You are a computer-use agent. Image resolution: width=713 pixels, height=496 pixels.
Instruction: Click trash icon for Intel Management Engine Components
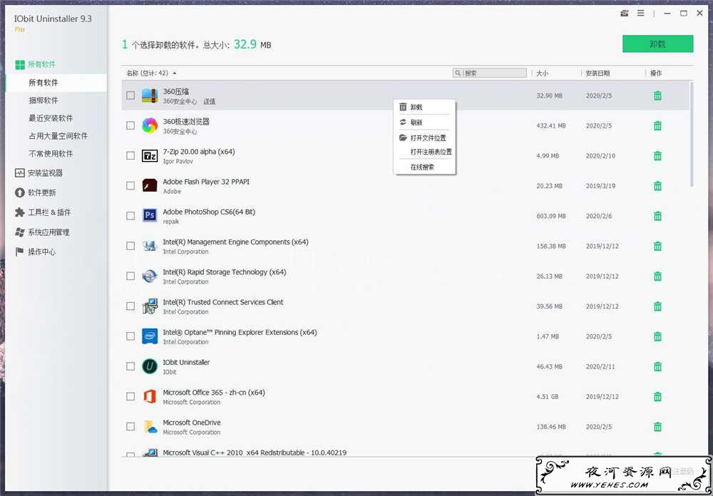657,246
